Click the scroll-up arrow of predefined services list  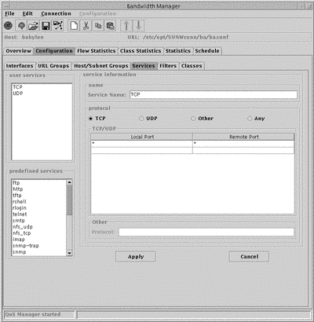pyautogui.click(x=69, y=182)
